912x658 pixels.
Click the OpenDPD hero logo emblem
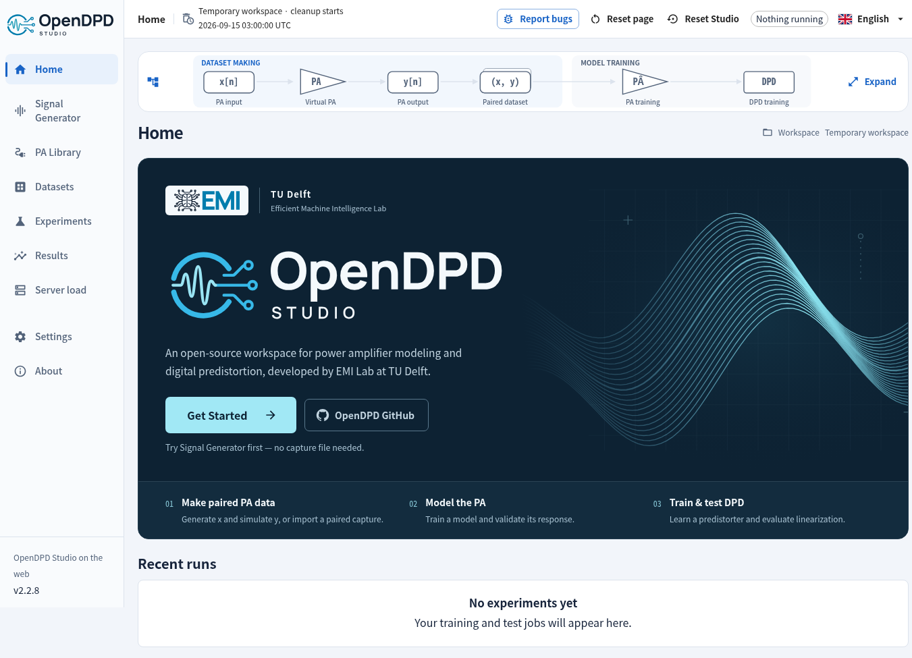coord(214,285)
